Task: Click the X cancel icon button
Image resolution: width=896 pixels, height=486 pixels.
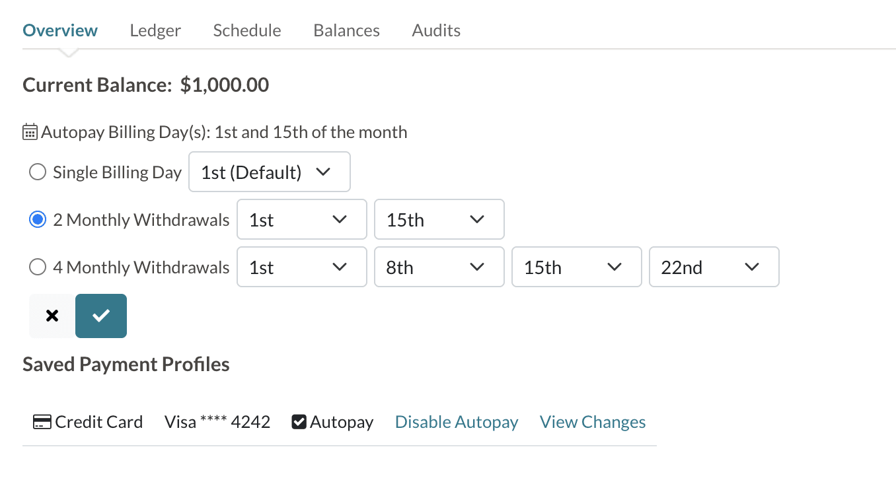Action: tap(52, 316)
